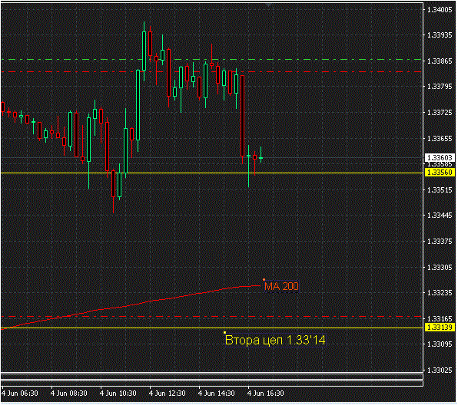This screenshot has height=405, width=458.
Task: Click the 1.33025 price scale label
Action: click(440, 370)
